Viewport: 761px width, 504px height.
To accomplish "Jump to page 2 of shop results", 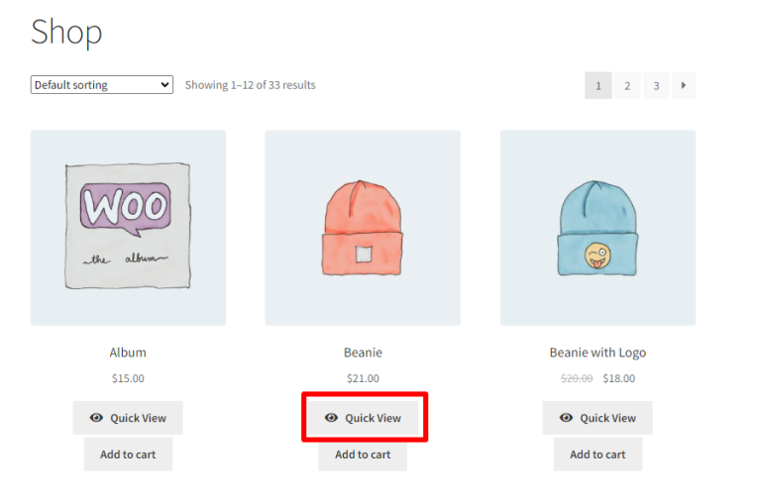I will point(626,85).
